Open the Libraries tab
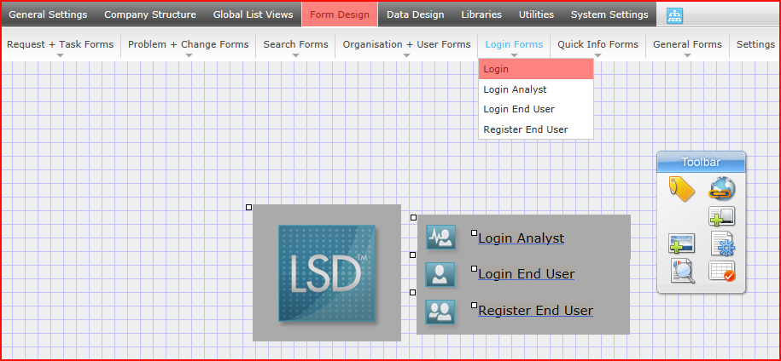This screenshot has width=781, height=361. tap(481, 14)
